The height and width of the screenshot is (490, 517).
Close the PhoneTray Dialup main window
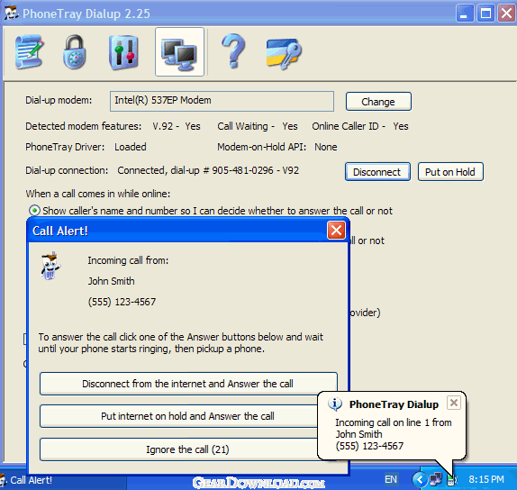[x=507, y=14]
